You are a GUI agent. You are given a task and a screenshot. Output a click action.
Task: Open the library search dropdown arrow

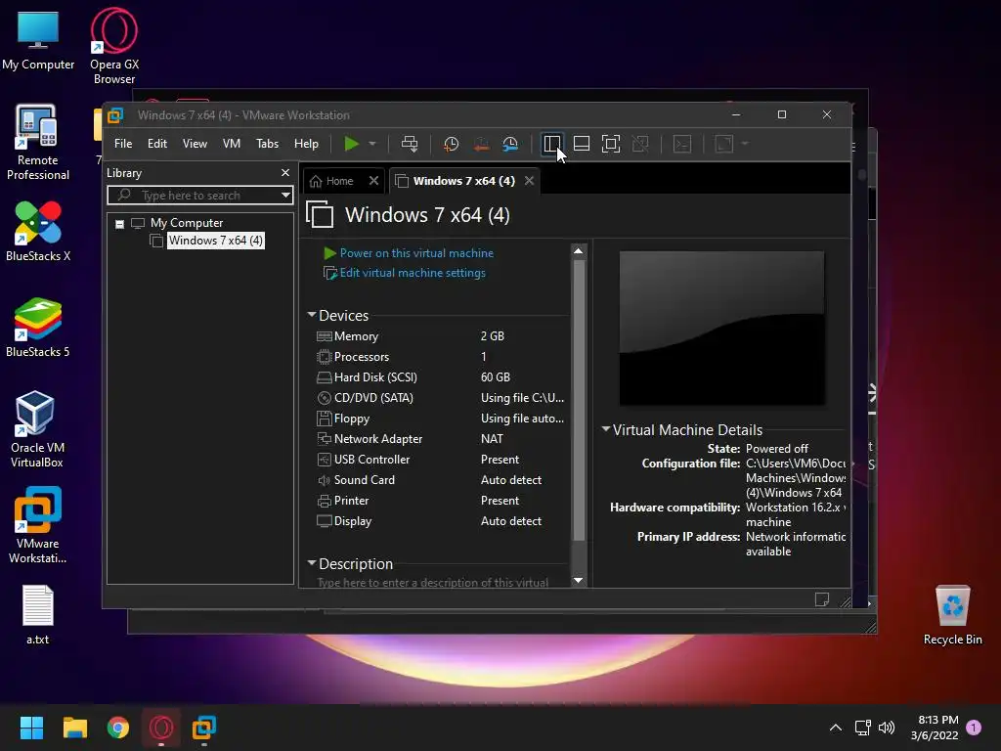click(285, 196)
